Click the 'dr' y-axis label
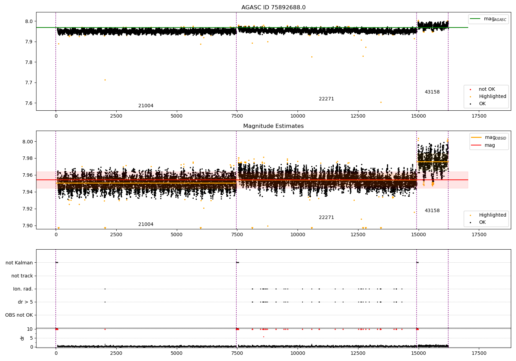This screenshot has height=361, width=516. point(22,338)
